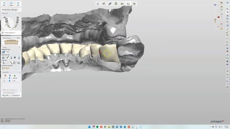Collapse the Sculpt section arrow
This screenshot has width=230, height=129.
click(20, 48)
